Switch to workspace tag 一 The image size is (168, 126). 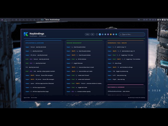pos(6,20)
